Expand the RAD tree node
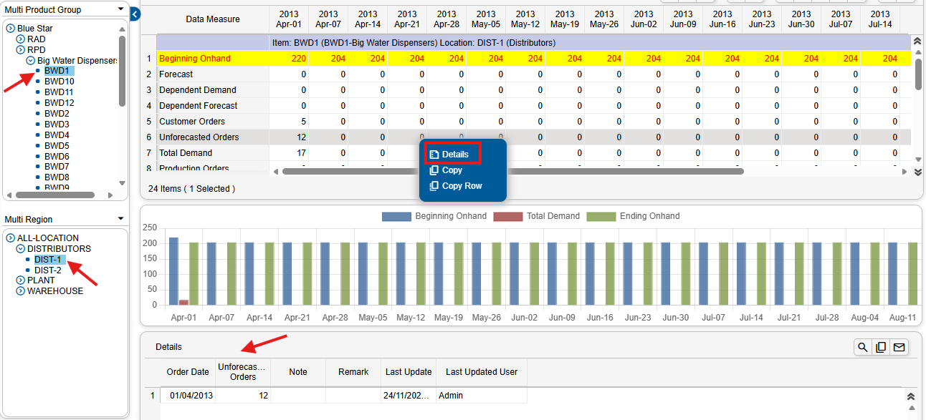This screenshot has width=926, height=420. (21, 39)
